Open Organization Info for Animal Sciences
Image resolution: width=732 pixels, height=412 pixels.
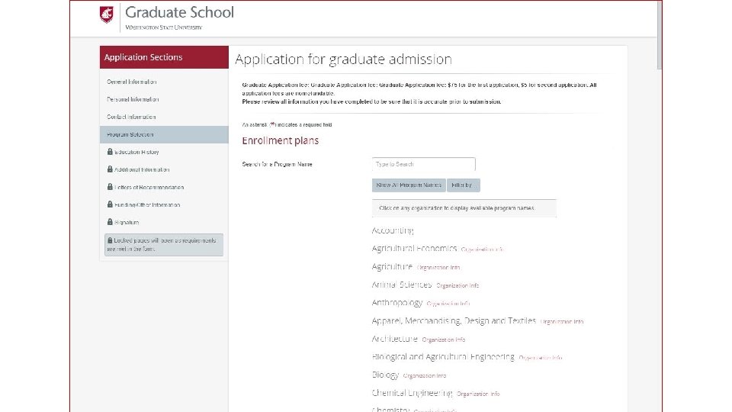[457, 285]
